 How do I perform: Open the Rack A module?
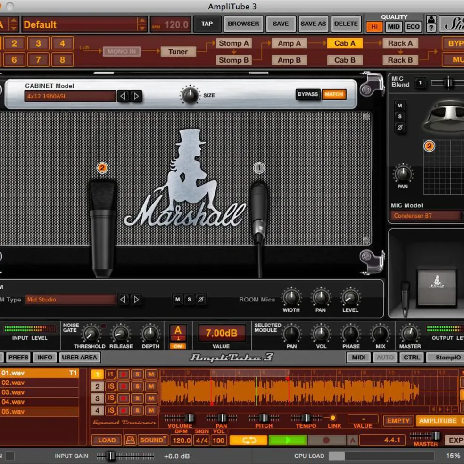[400, 43]
